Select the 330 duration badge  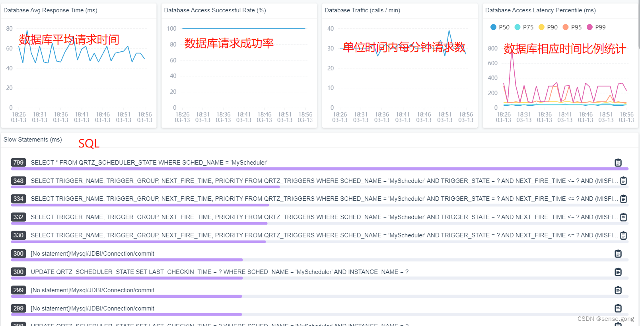coord(18,235)
